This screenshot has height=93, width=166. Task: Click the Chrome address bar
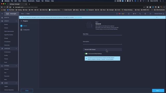(x=78, y=7)
